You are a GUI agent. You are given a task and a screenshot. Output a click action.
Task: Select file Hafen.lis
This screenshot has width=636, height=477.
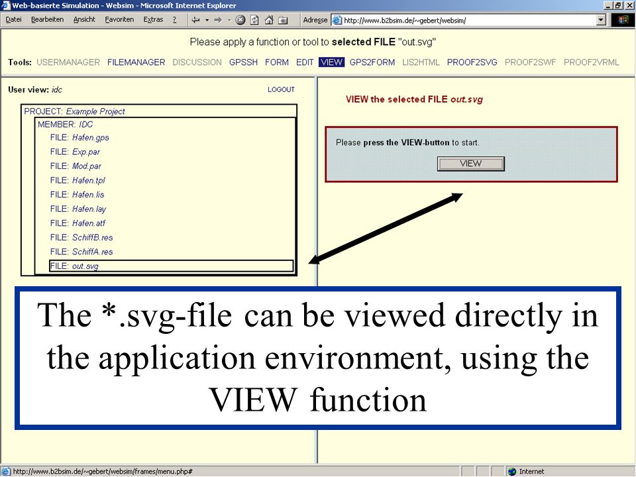77,195
